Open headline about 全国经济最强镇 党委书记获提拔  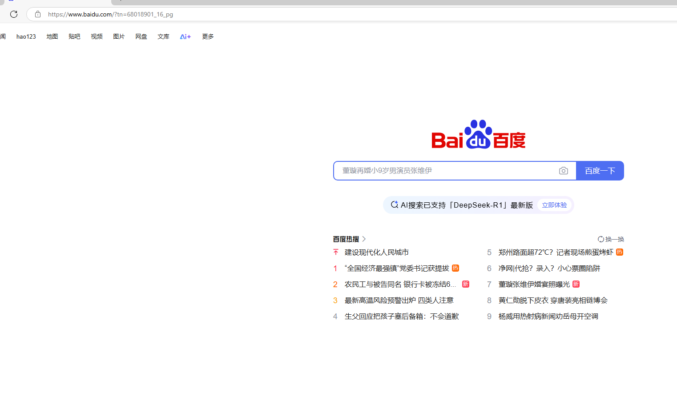pyautogui.click(x=397, y=268)
